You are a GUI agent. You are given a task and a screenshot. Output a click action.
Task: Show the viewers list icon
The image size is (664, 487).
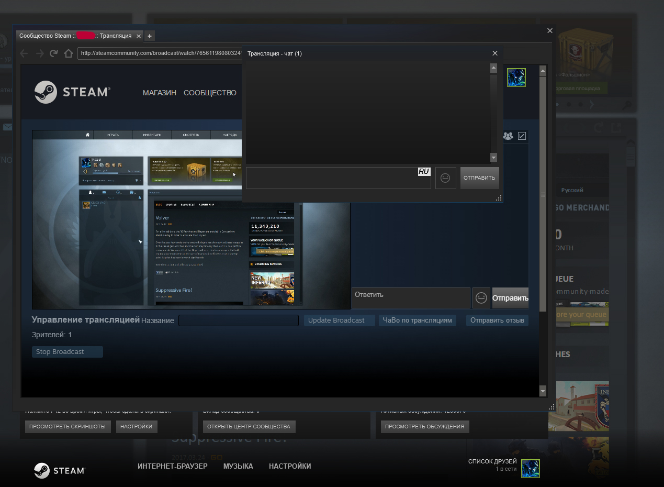click(x=508, y=136)
